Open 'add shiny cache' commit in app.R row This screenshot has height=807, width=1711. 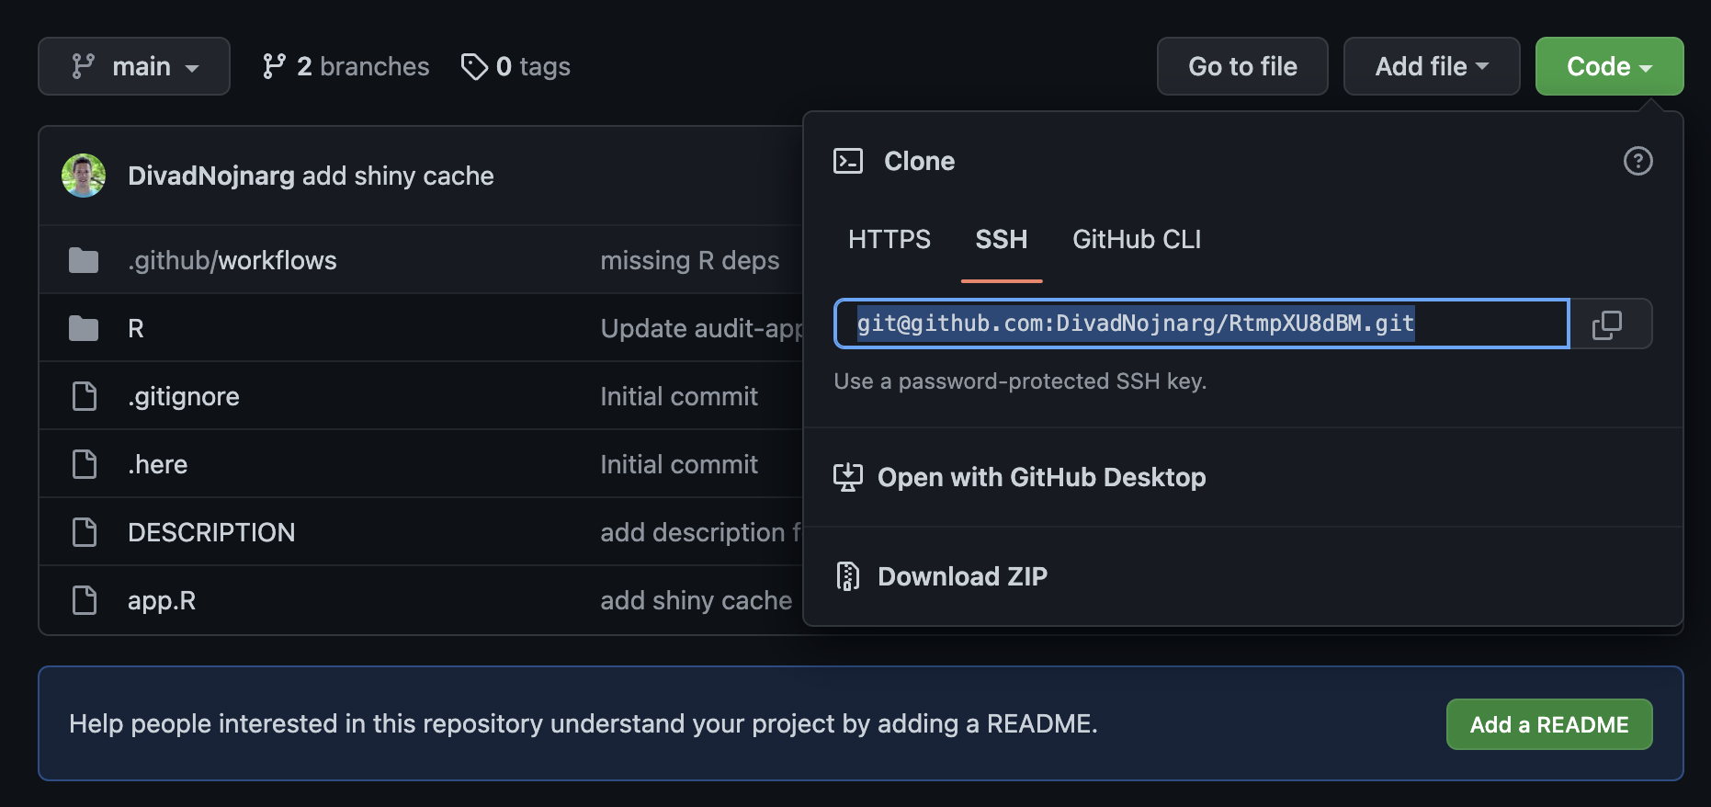[697, 600]
